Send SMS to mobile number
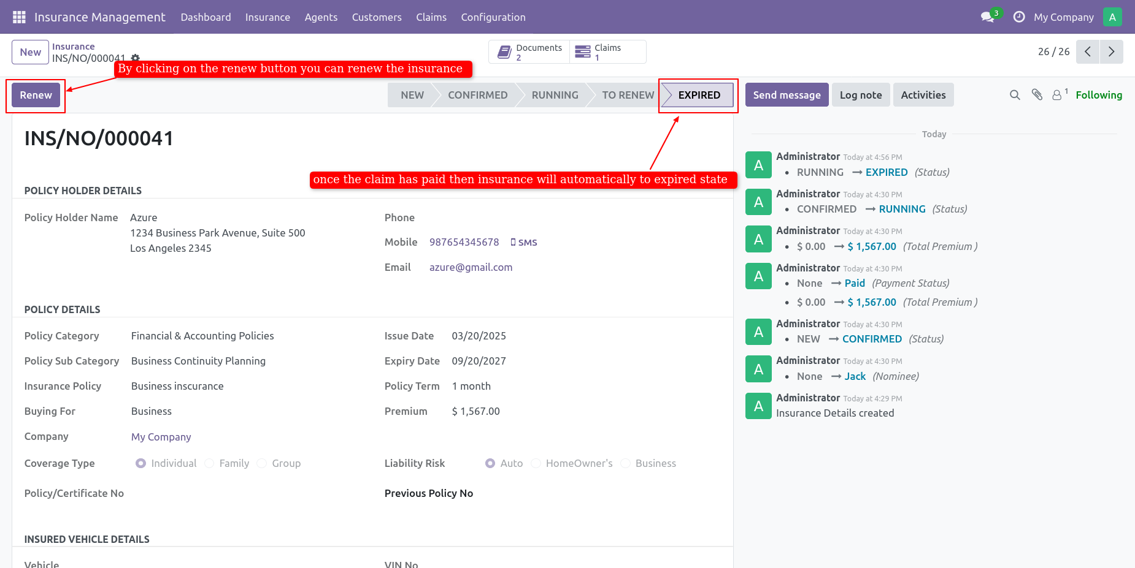Image resolution: width=1135 pixels, height=568 pixels. pos(524,243)
